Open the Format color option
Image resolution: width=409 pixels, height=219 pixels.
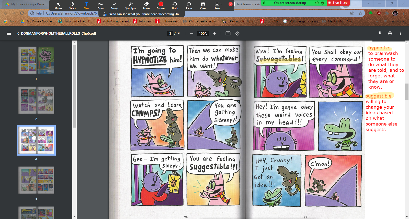pos(161,6)
